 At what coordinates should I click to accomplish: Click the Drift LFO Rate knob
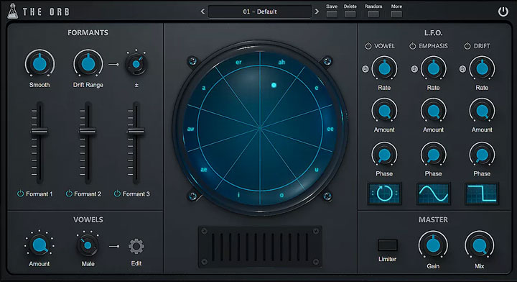point(482,68)
